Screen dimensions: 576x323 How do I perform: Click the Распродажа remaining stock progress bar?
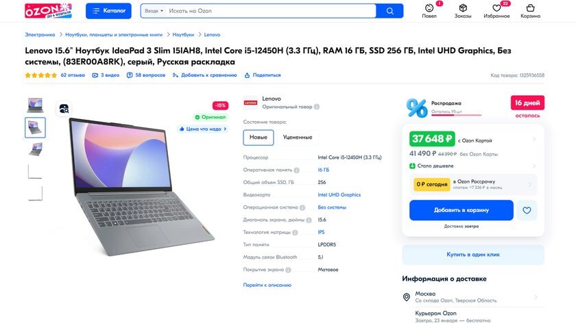pos(456,115)
